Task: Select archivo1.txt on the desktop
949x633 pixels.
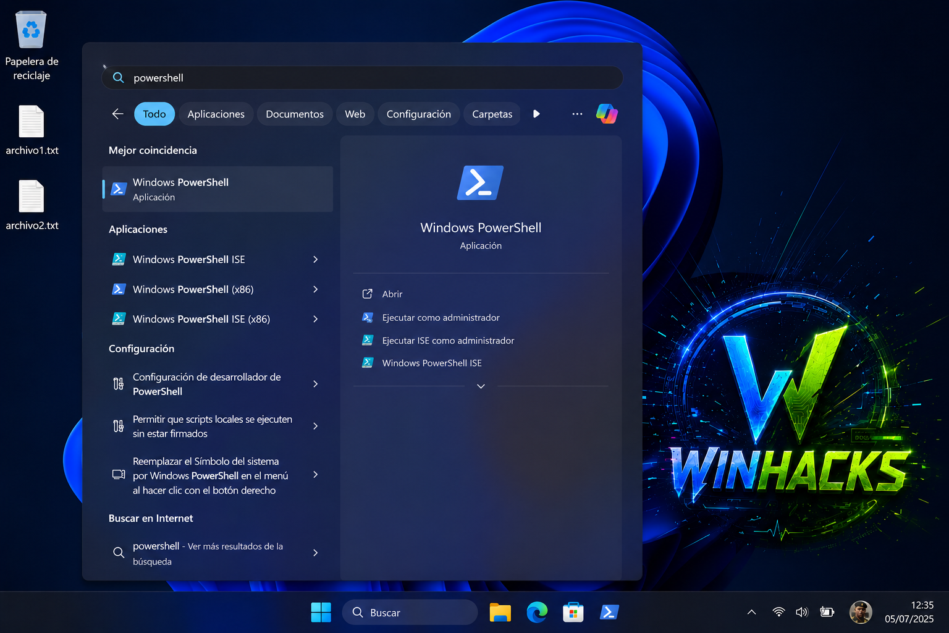Action: coord(32,130)
